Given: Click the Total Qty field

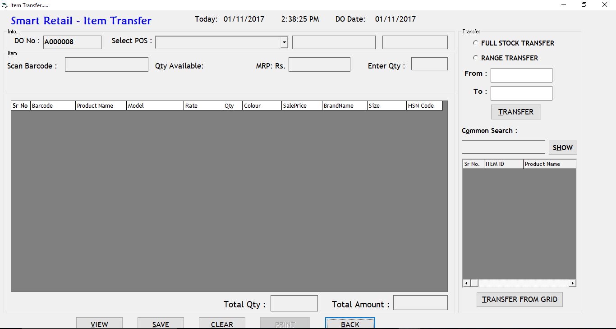Looking at the screenshot, I should [294, 303].
